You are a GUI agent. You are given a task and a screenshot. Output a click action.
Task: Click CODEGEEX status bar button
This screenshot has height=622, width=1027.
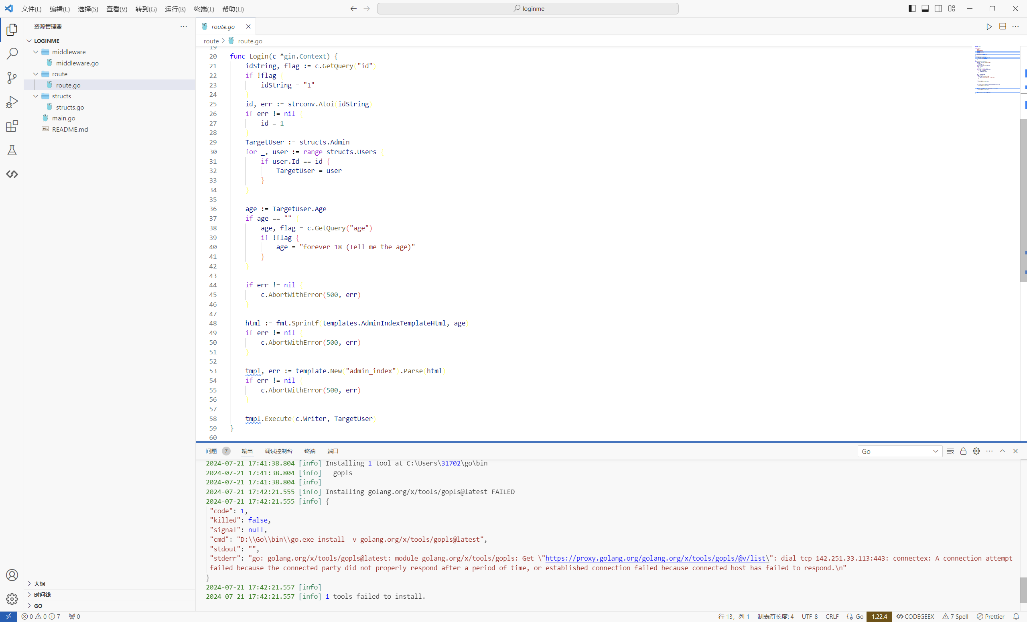pos(915,616)
